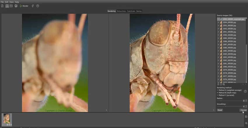Image resolution: width=248 pixels, height=128 pixels.
Task: Switch to the Text/Scale tab
Action: tap(131, 11)
